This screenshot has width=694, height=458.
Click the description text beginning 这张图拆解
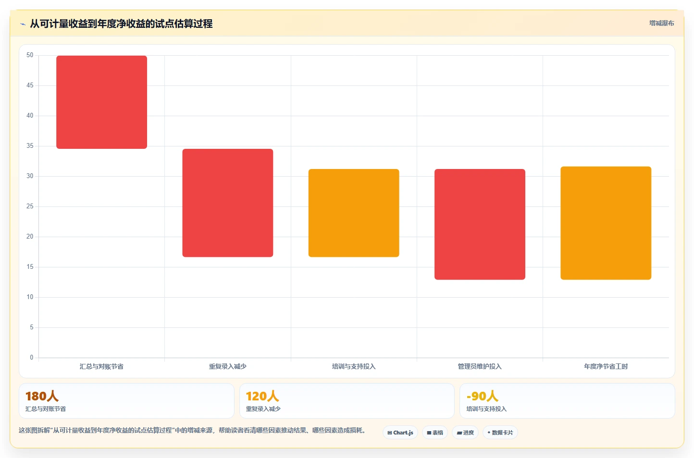[x=193, y=430]
